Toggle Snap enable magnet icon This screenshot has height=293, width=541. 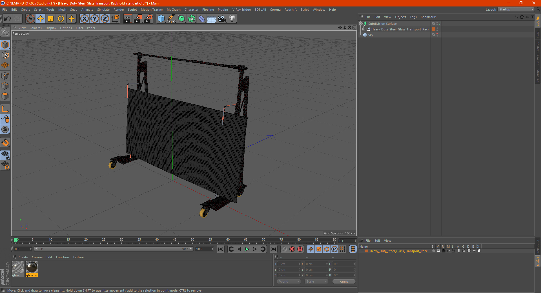pyautogui.click(x=5, y=143)
